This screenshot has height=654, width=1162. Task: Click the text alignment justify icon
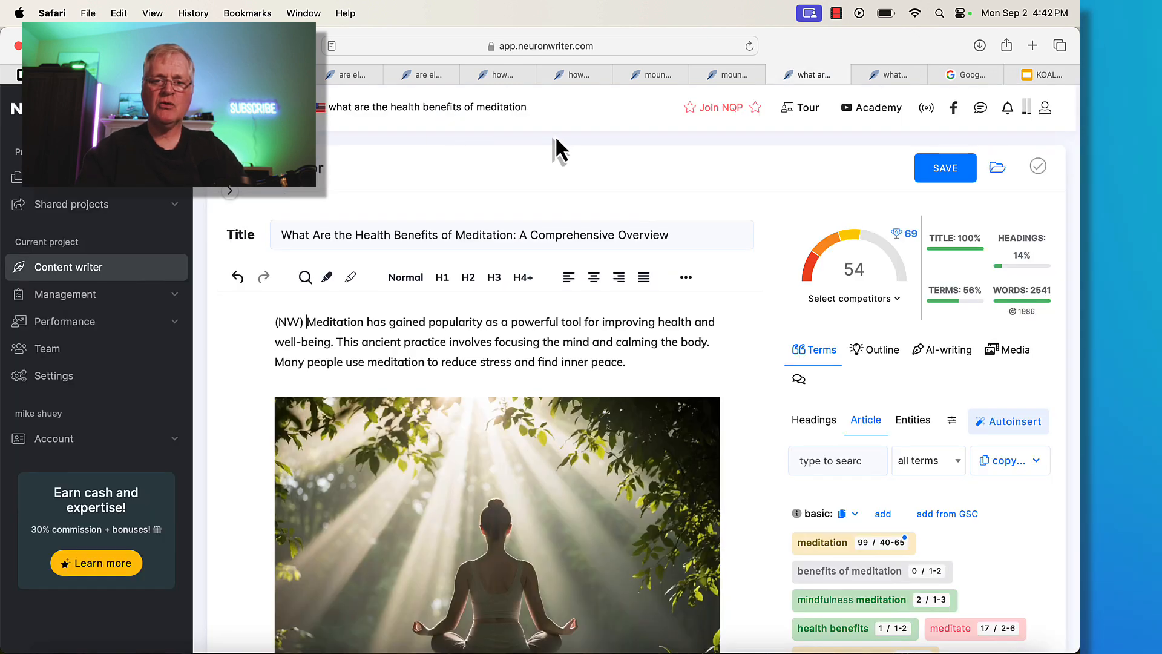tap(644, 277)
